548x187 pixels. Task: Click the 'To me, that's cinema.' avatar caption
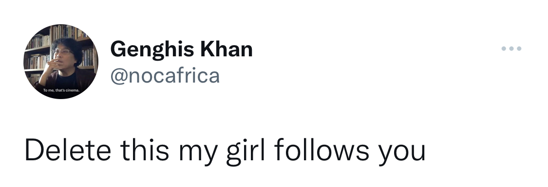(61, 90)
